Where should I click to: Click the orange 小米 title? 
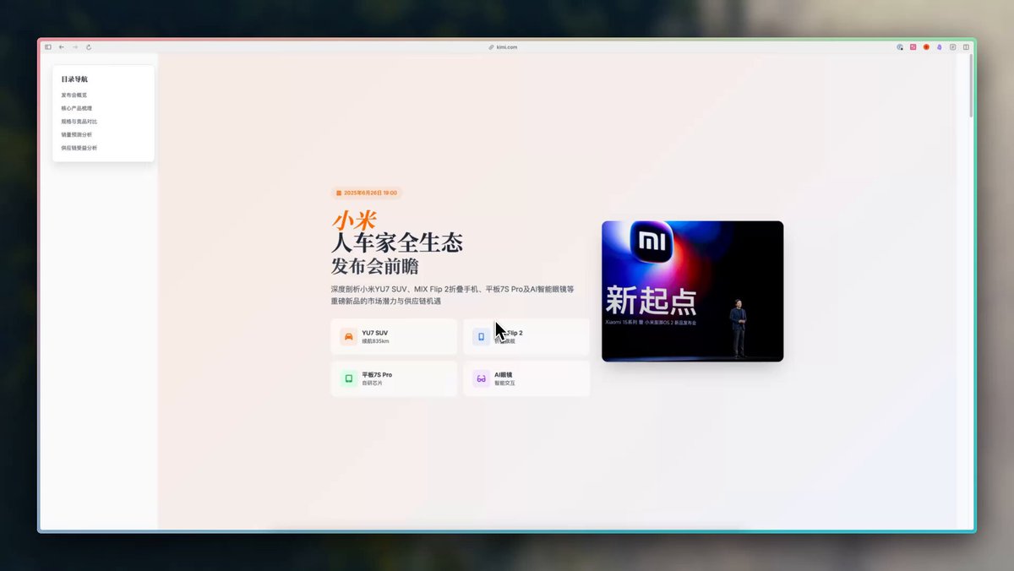click(x=354, y=220)
